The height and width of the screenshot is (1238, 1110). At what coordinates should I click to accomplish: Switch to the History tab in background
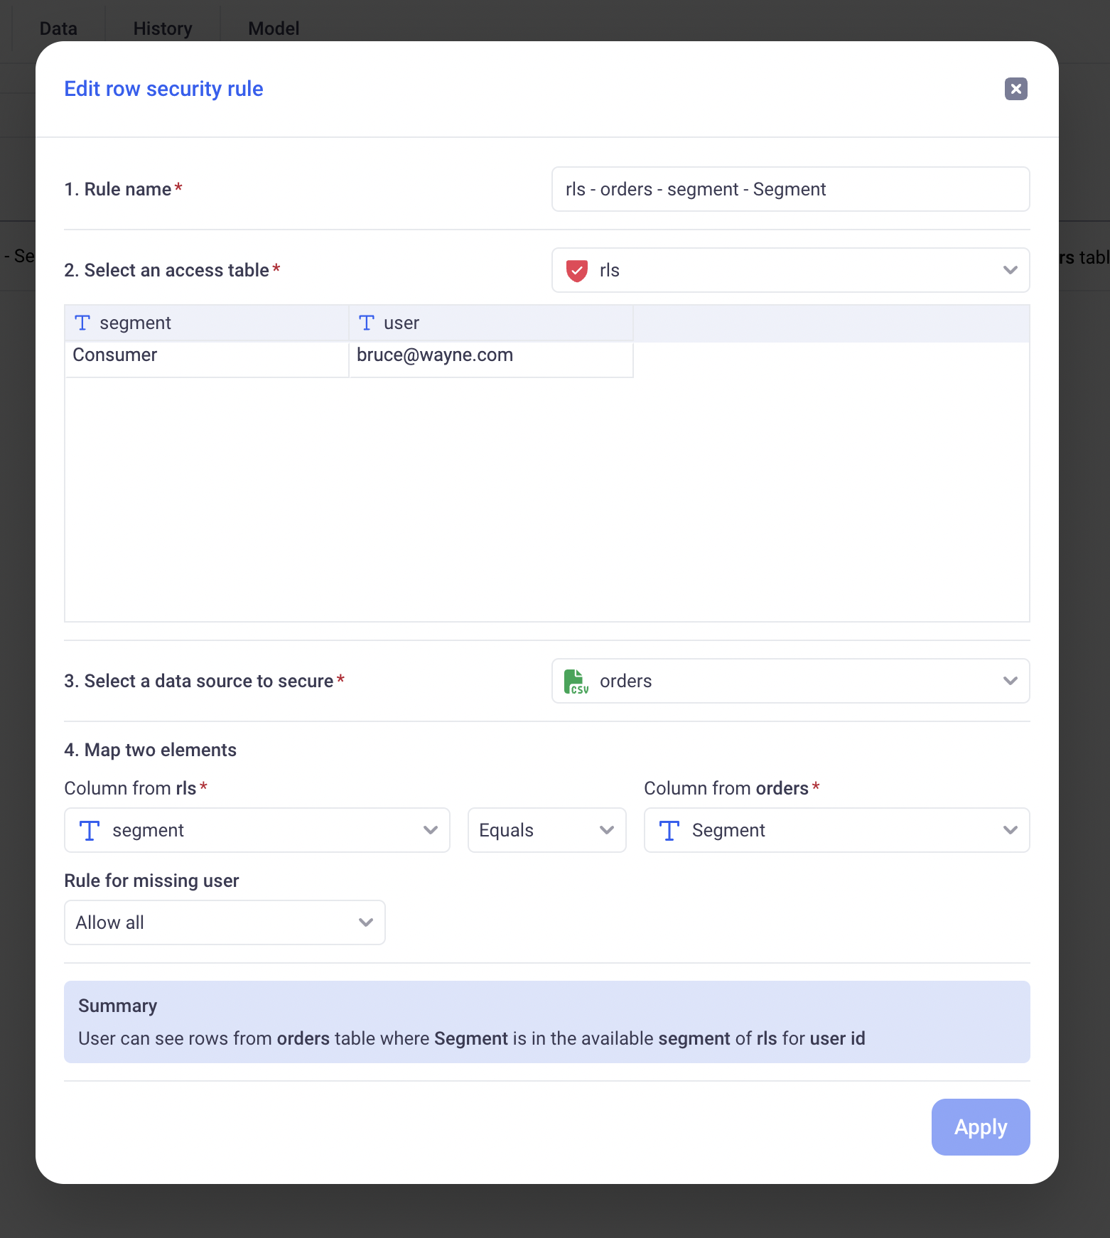coord(163,28)
